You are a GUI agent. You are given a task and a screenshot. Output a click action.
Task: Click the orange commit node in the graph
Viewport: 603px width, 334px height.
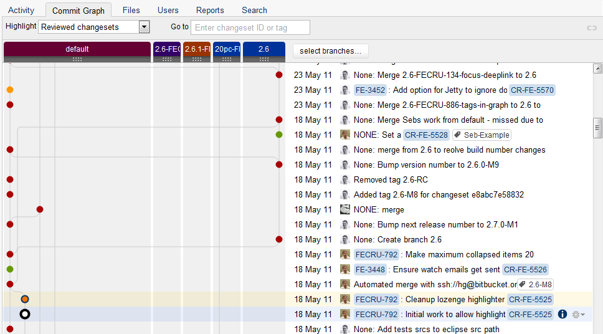pos(10,90)
